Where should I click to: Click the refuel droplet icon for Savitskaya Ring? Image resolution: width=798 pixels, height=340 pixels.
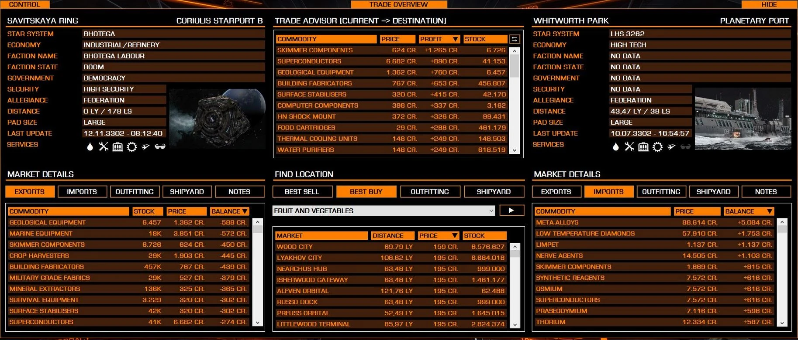pos(90,147)
